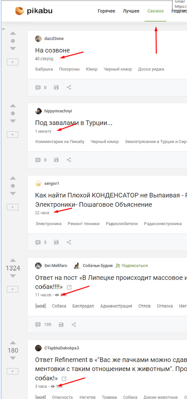
Task: Share the post "На созвоне"
Action: point(69,87)
